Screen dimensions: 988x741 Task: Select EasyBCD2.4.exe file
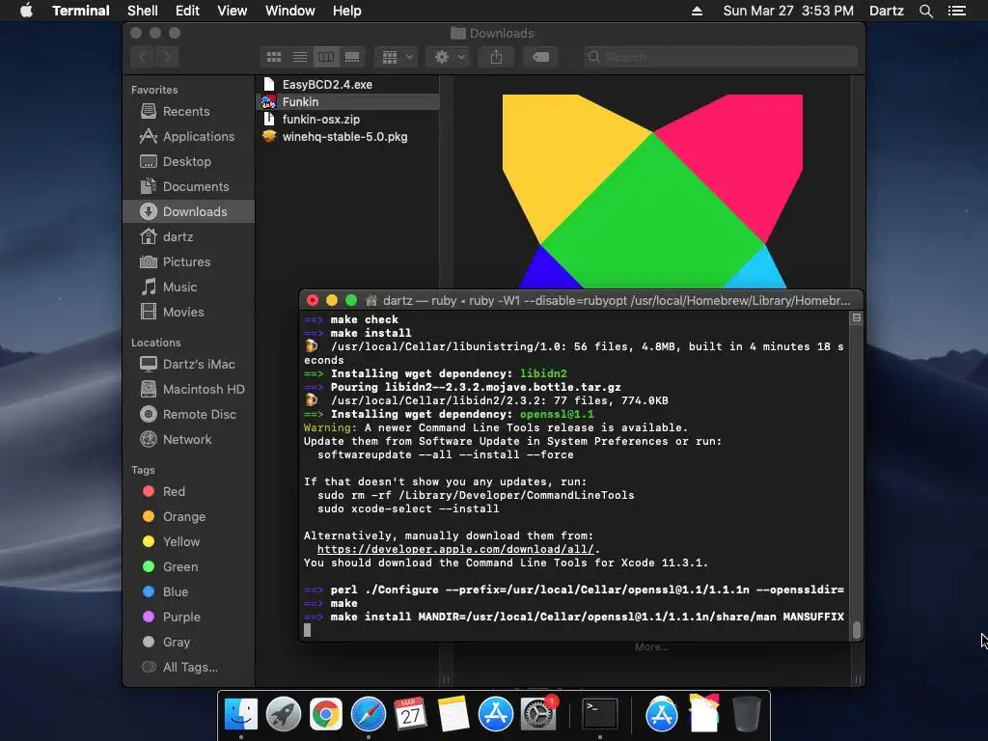(x=347, y=85)
